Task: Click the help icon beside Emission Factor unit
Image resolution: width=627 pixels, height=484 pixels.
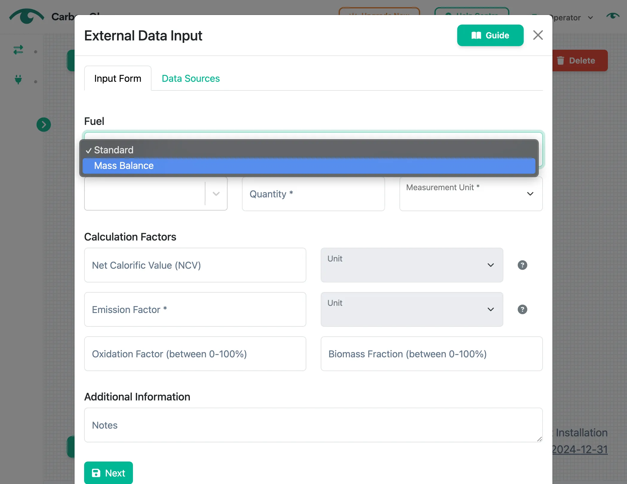Action: (x=522, y=309)
